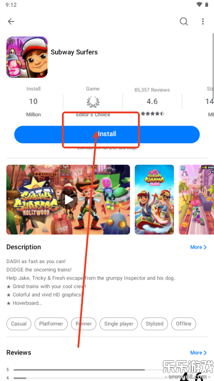Play the Hollywood trailer video
Screen dimensions: 214x381
(68, 199)
